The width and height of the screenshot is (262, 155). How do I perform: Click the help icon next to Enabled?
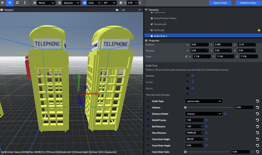(x=193, y=76)
